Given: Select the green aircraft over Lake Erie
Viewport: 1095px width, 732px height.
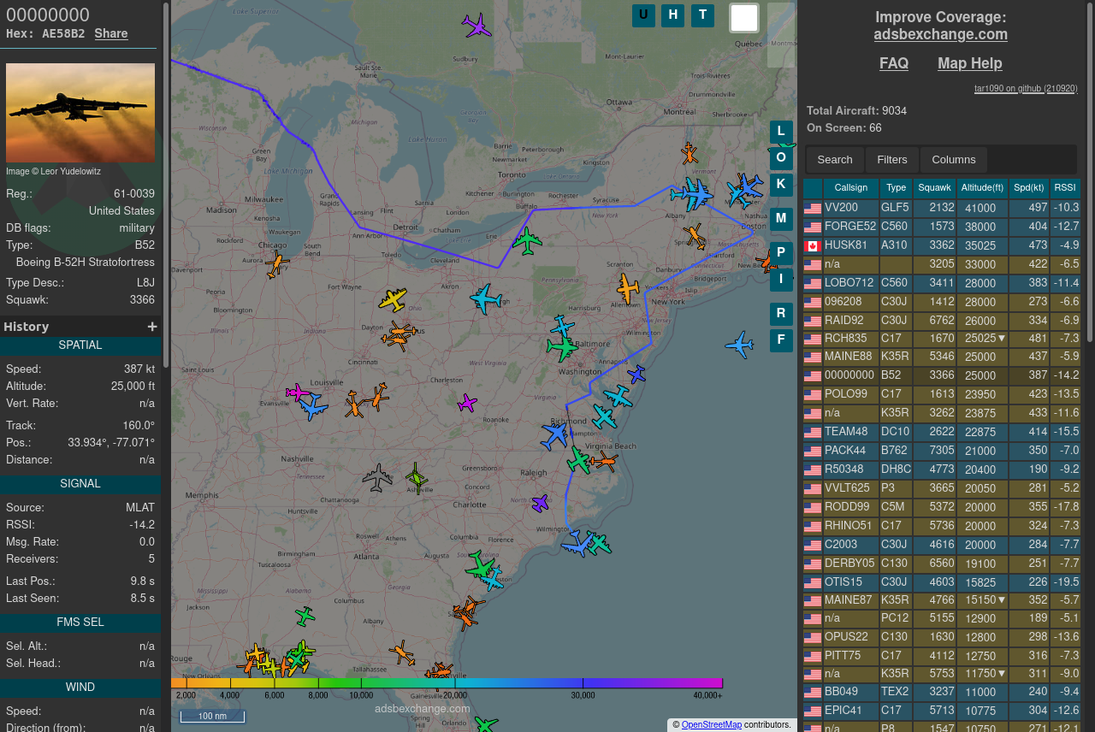Looking at the screenshot, I should click(527, 241).
